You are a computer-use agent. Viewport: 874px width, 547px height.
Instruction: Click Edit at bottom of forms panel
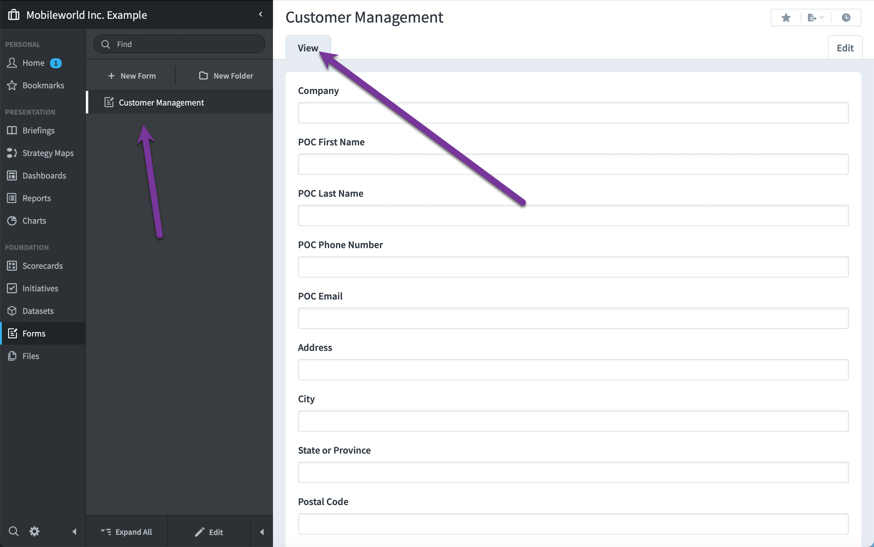[x=209, y=532]
